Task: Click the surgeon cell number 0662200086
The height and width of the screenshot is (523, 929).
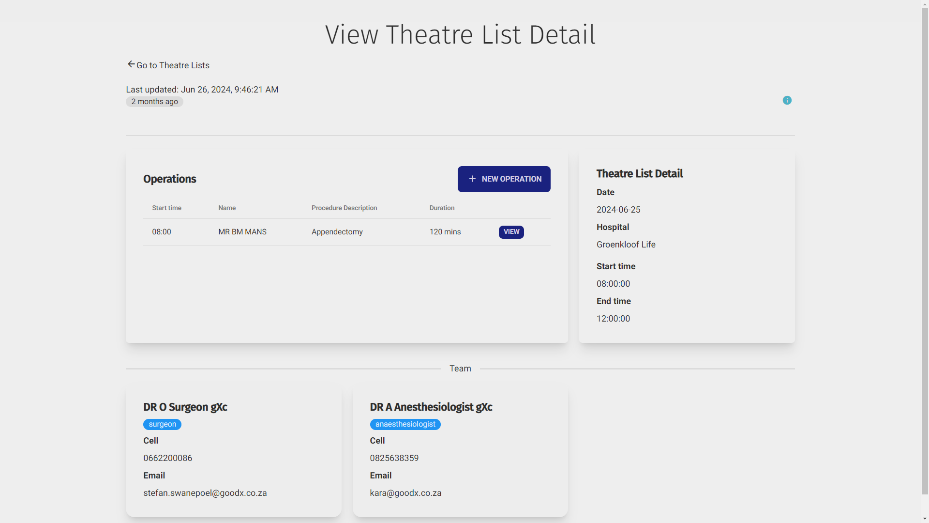Action: pyautogui.click(x=167, y=458)
